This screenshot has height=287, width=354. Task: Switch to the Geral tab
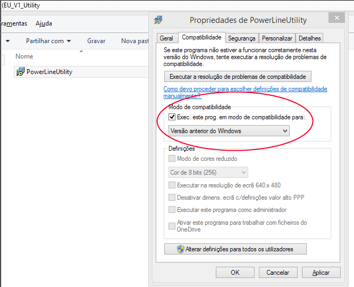(x=166, y=38)
